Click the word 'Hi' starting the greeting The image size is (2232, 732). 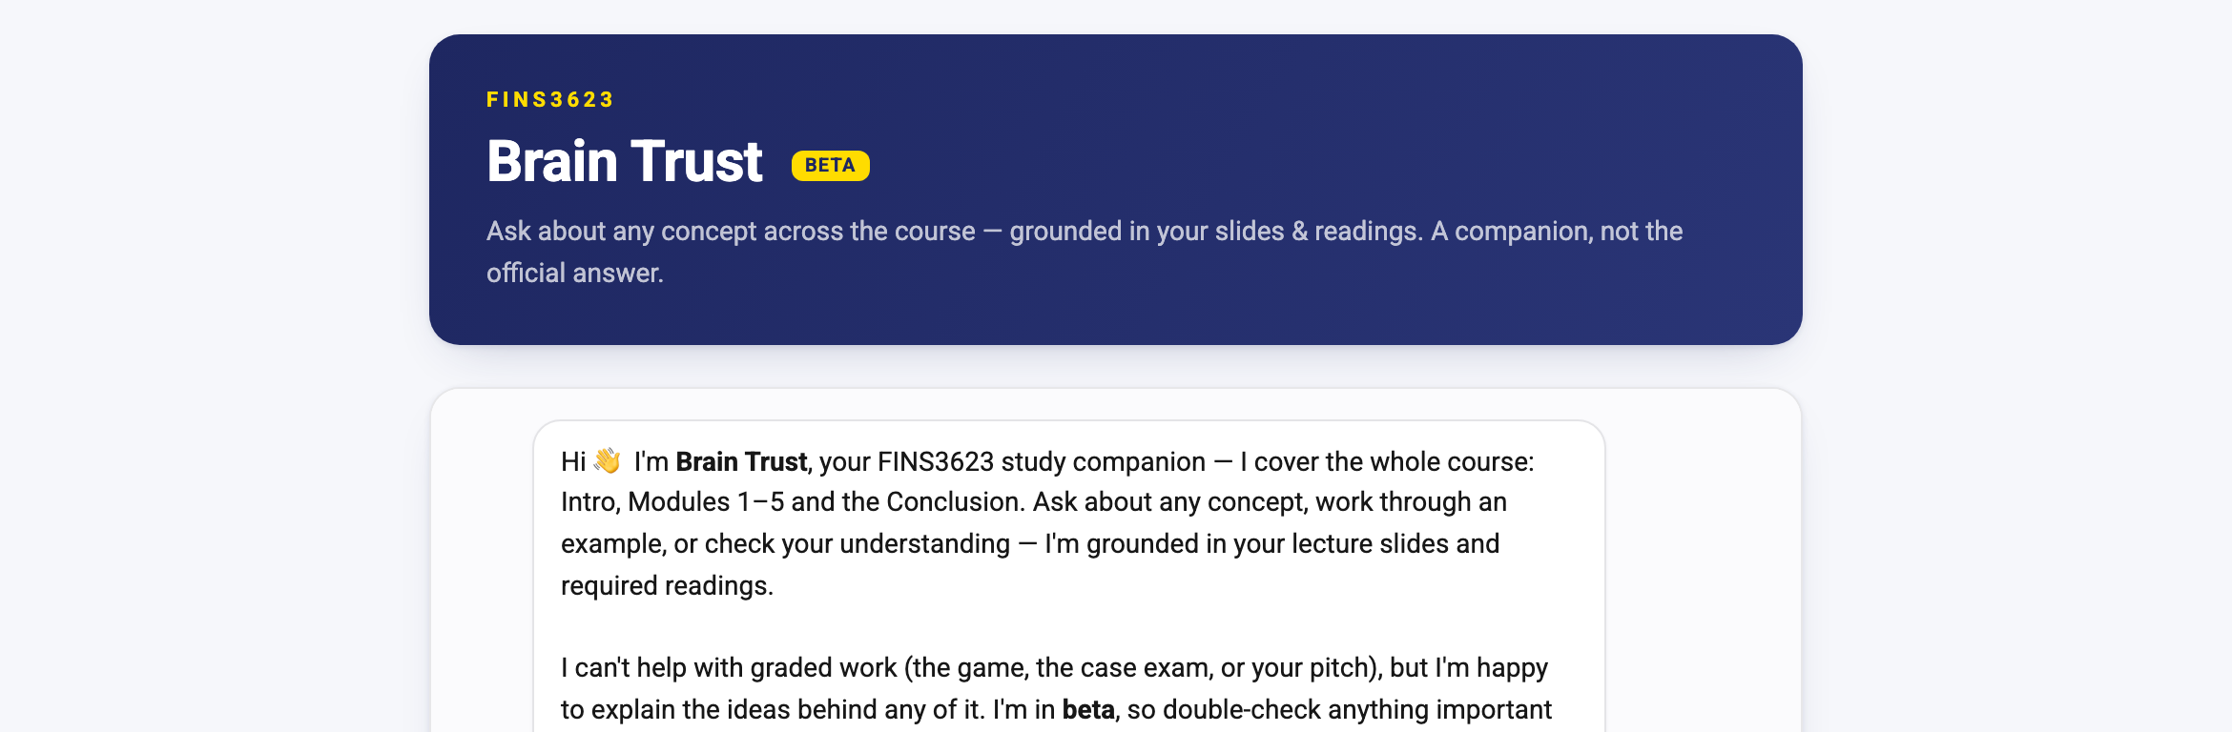[x=573, y=461]
